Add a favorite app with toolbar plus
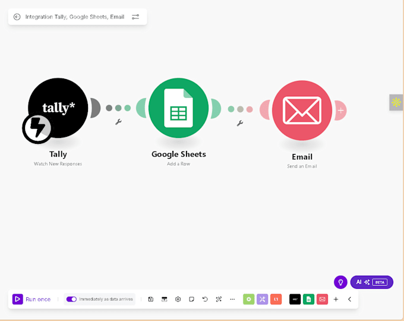The height and width of the screenshot is (321, 404). [x=336, y=299]
